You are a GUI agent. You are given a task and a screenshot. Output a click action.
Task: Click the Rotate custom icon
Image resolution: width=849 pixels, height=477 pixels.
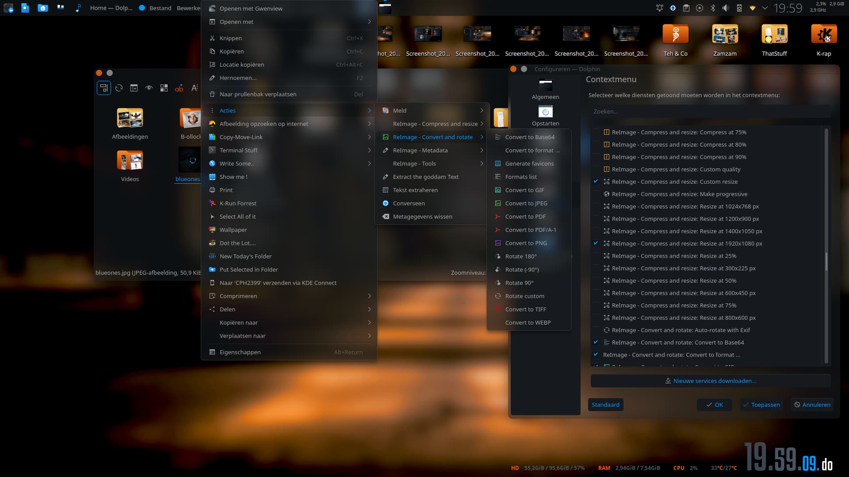click(x=497, y=296)
